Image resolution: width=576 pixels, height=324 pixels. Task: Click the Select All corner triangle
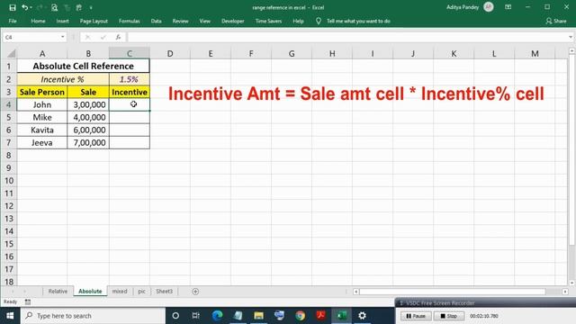(12, 54)
